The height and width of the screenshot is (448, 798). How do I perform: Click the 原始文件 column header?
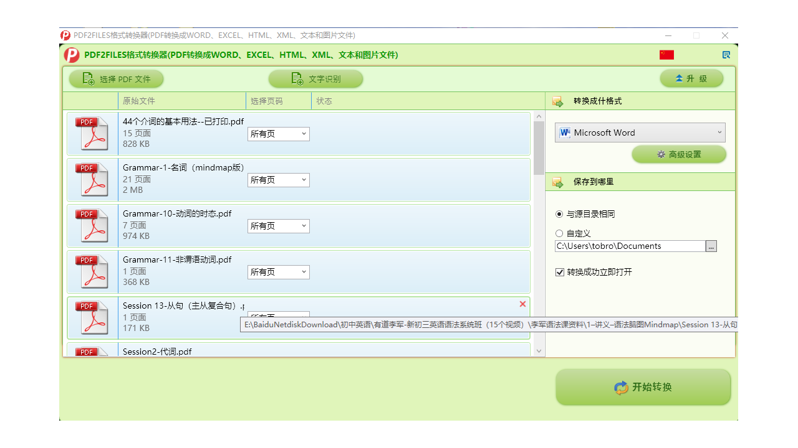point(182,101)
